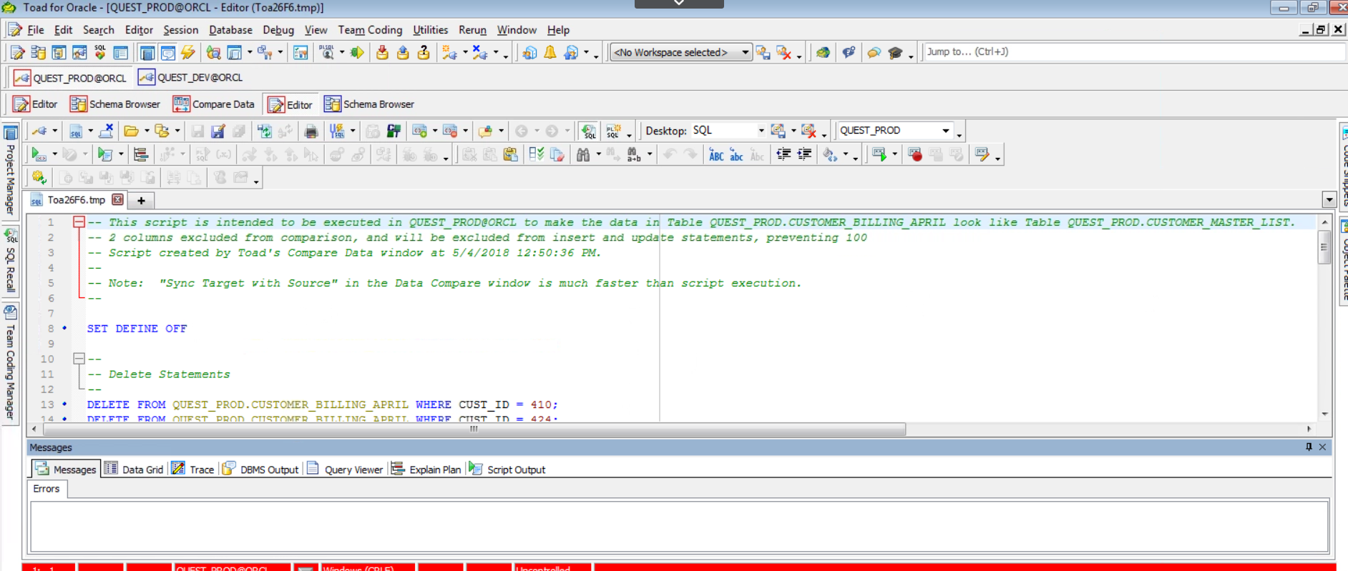The image size is (1348, 571).
Task: Select the Trace tab
Action: click(193, 470)
